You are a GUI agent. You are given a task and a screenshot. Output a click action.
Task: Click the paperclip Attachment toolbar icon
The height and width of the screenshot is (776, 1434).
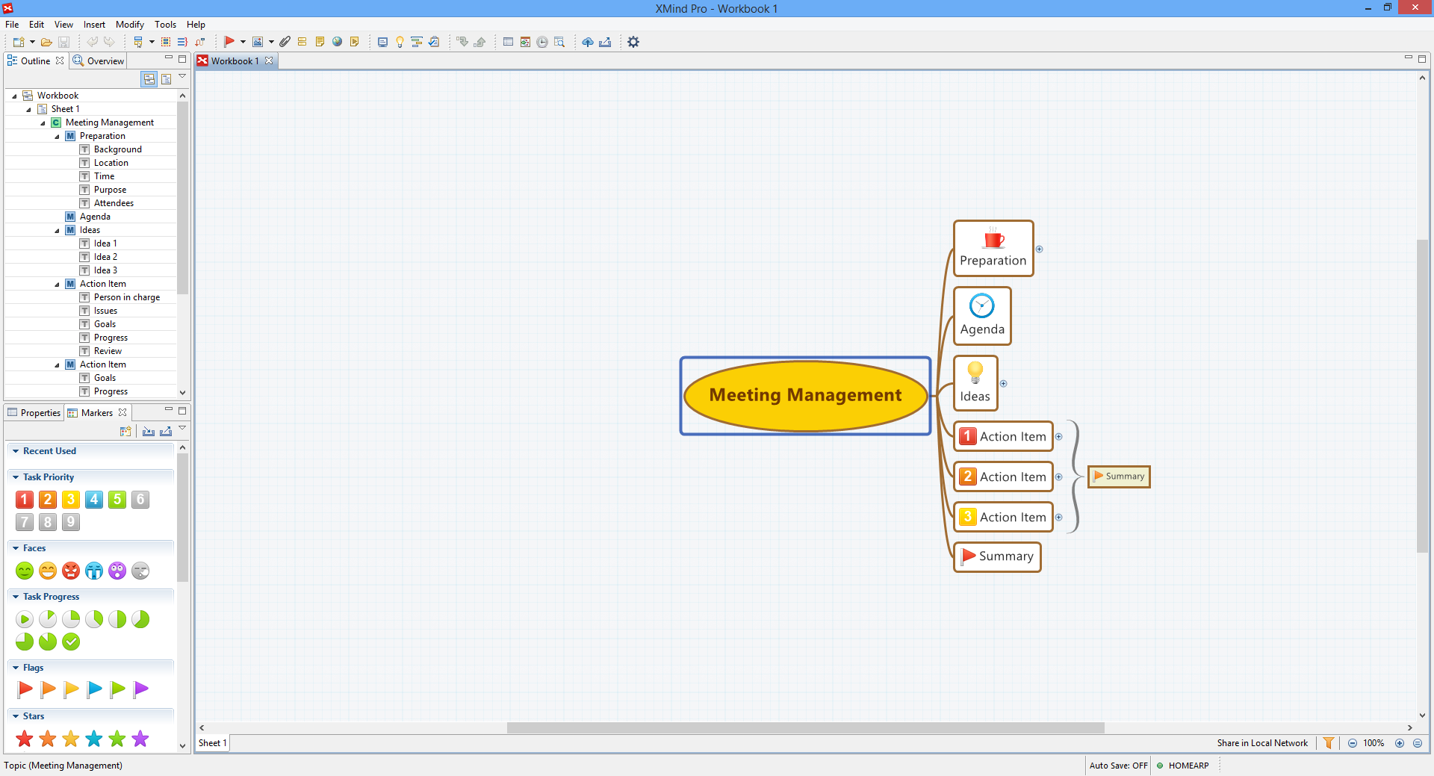[285, 42]
